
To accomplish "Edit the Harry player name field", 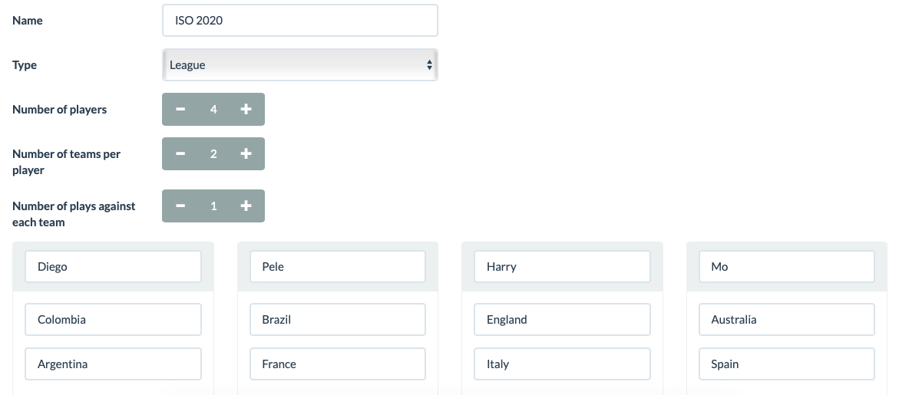I will point(563,267).
